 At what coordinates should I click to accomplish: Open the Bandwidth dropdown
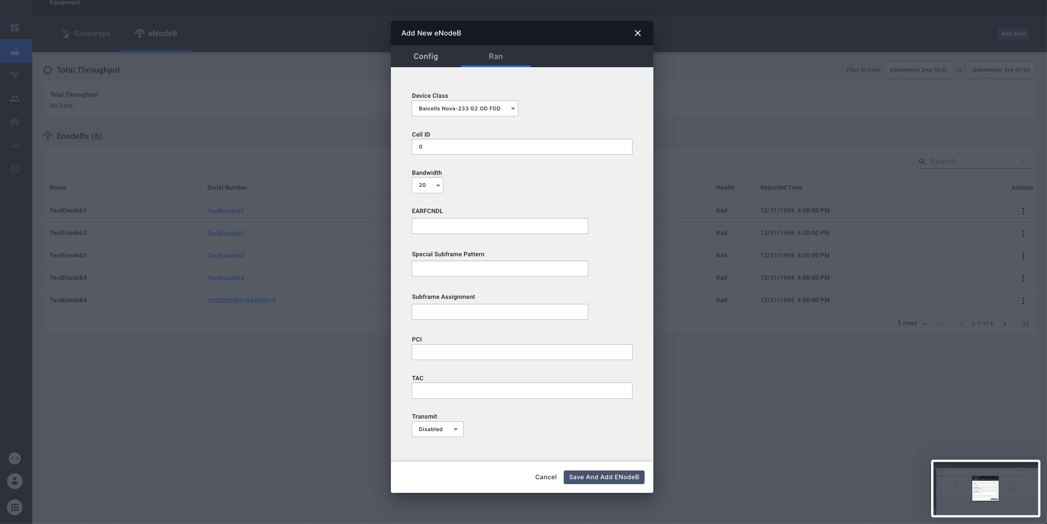tap(427, 185)
